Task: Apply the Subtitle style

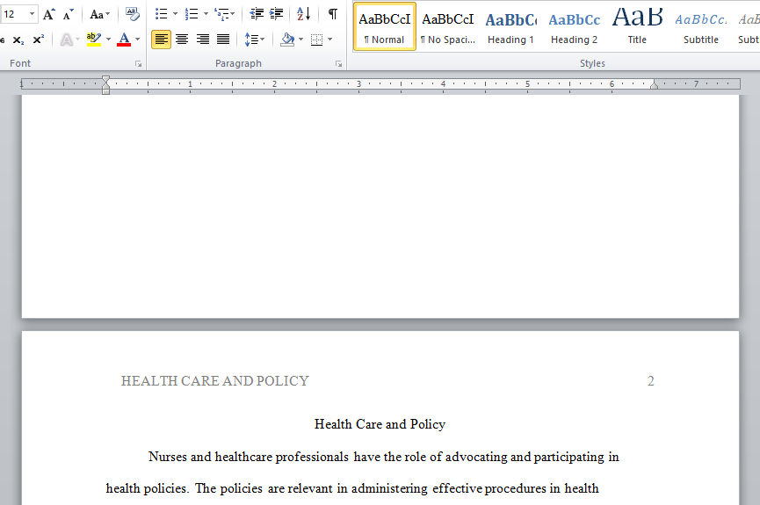Action: coord(701,26)
